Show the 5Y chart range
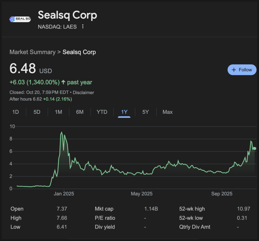 pyautogui.click(x=145, y=112)
